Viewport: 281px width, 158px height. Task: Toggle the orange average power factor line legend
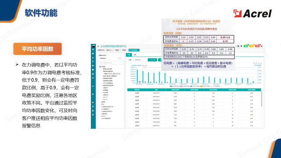[x=215, y=86]
